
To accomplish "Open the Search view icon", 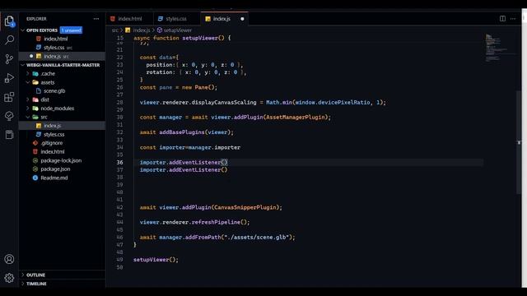I will 9,40.
